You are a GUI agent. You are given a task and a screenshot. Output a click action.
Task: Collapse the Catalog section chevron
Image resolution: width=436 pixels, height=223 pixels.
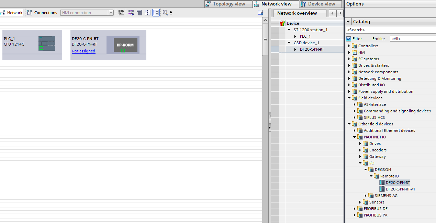click(348, 22)
